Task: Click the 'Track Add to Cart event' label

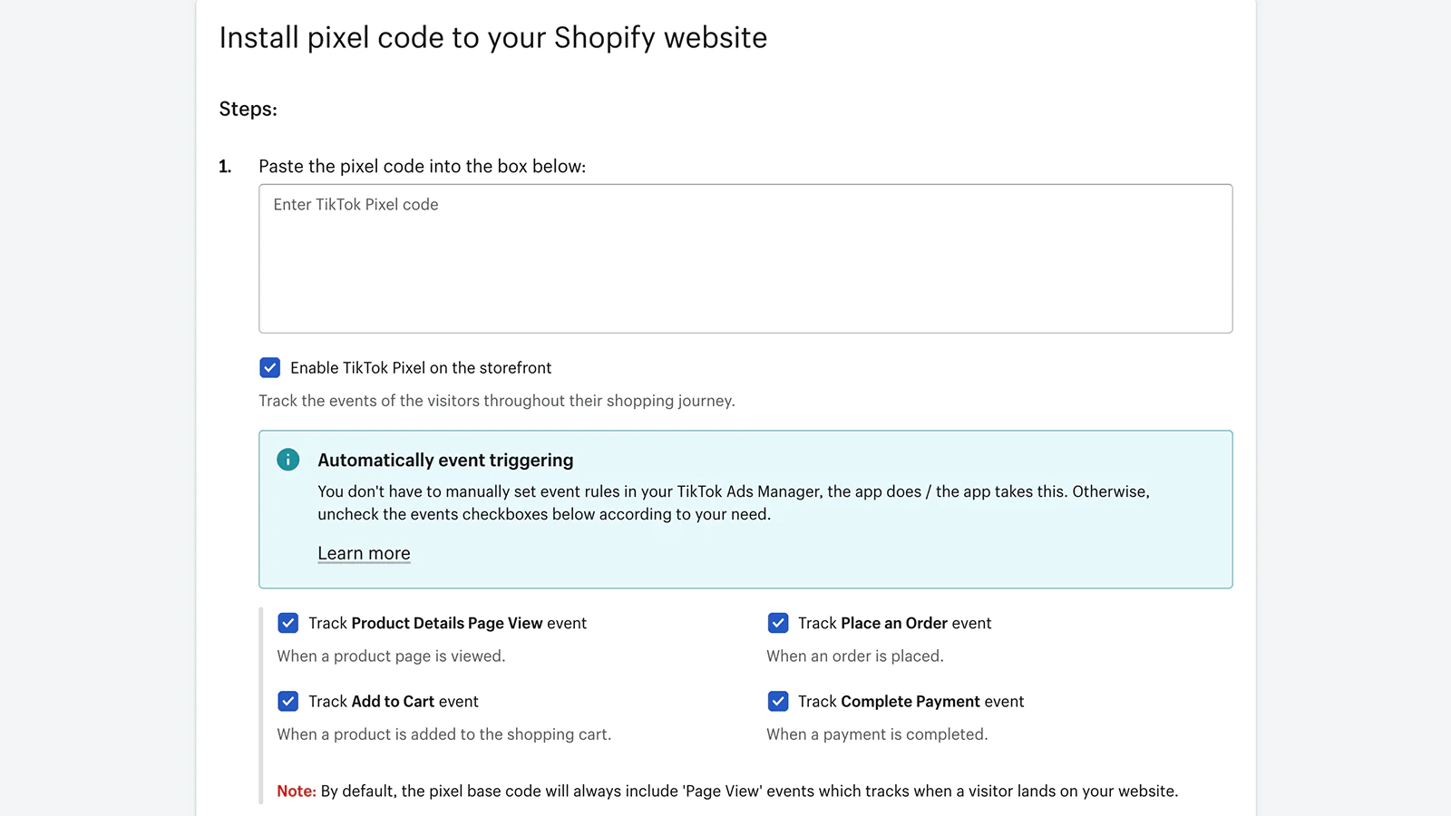Action: point(393,701)
